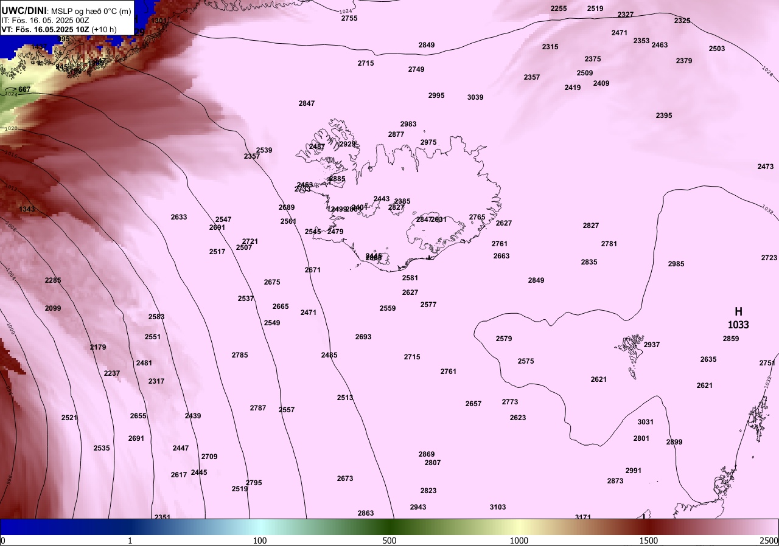The image size is (779, 546).
Task: Click the 2943 height value
Action: [x=418, y=507]
